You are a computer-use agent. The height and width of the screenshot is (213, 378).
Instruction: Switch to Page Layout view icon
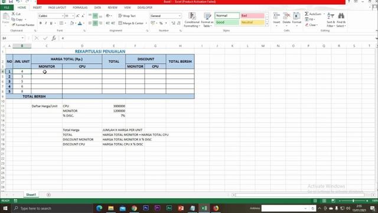pos(324,201)
